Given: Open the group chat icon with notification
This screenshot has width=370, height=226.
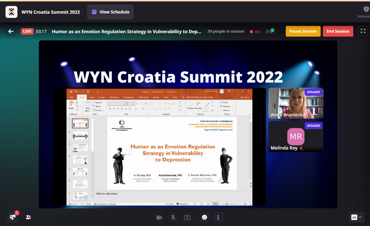Looking at the screenshot, I should click(13, 217).
